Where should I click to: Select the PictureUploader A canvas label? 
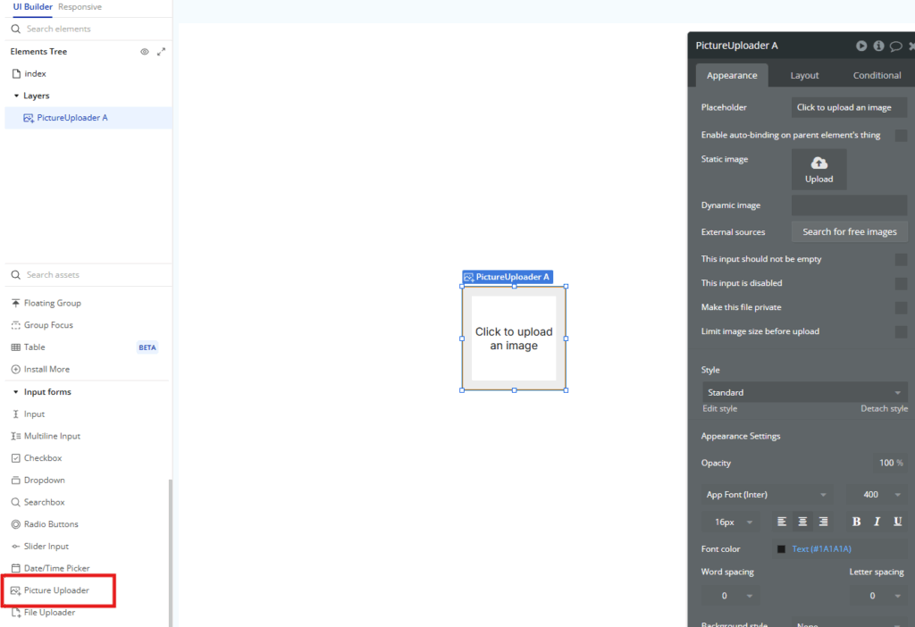click(508, 277)
